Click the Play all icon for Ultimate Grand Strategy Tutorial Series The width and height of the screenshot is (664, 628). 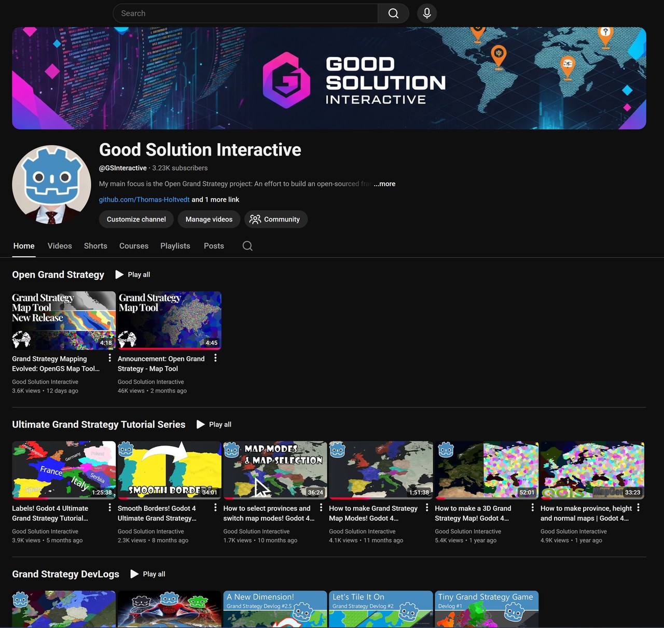tap(200, 424)
